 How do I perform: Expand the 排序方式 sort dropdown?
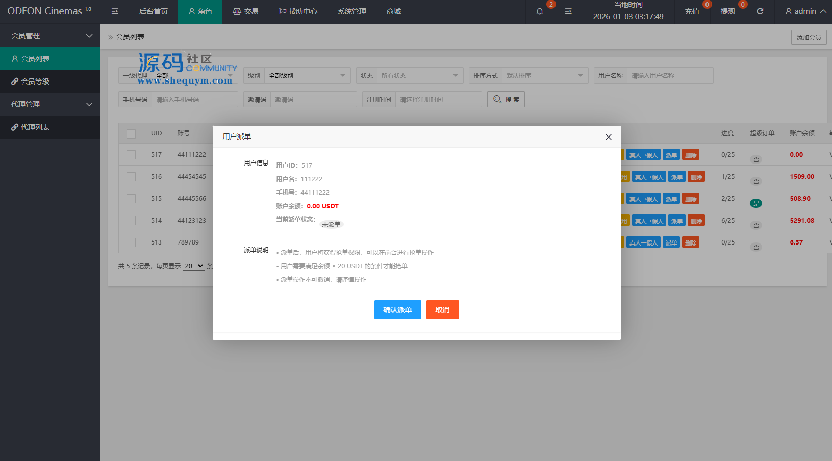coord(544,76)
